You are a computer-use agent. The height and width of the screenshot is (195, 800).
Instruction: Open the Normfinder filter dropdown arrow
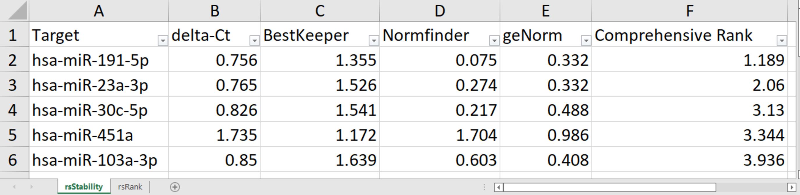tap(494, 41)
